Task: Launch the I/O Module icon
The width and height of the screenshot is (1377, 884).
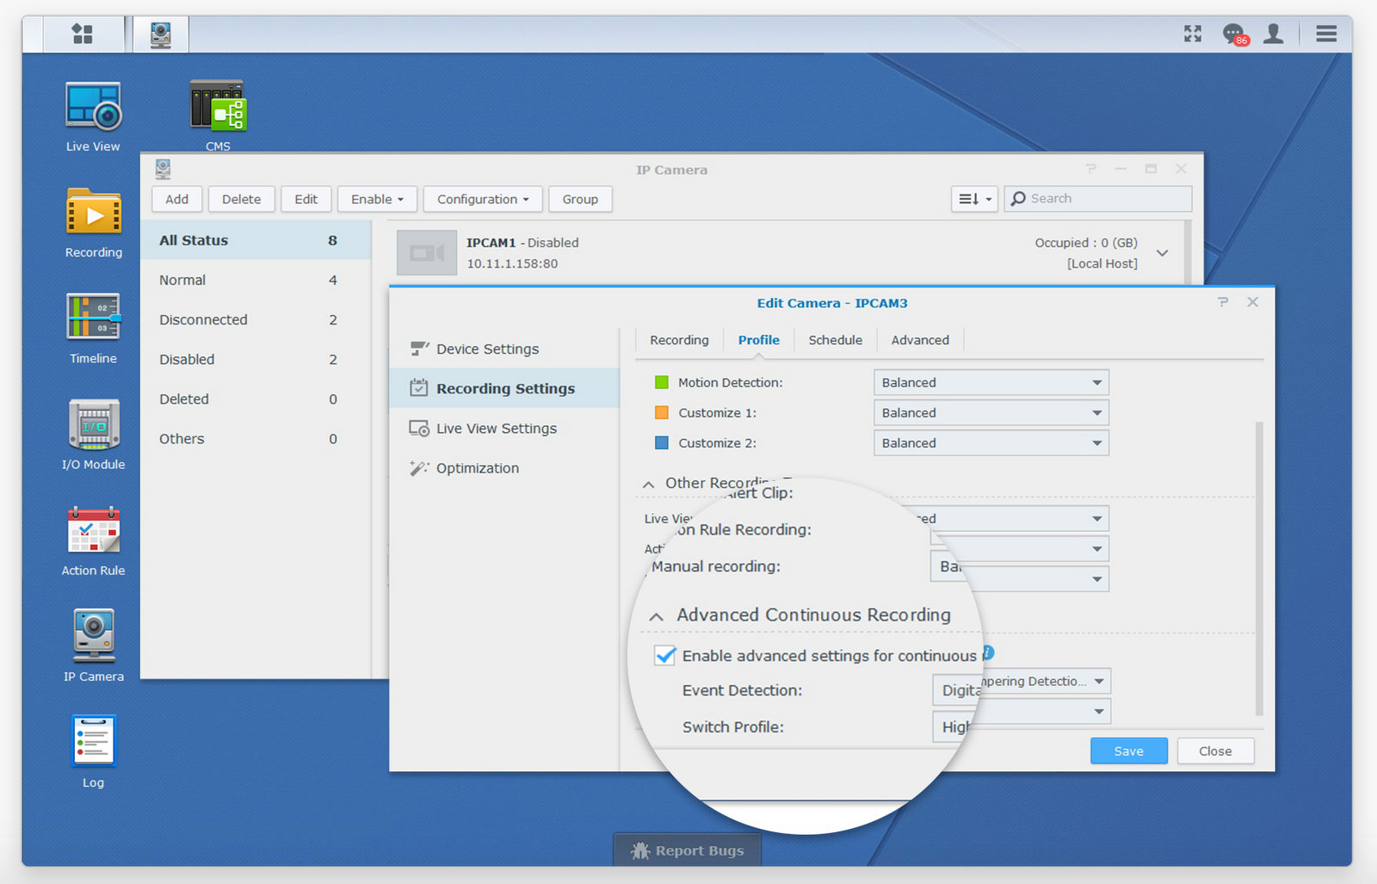Action: (x=93, y=424)
